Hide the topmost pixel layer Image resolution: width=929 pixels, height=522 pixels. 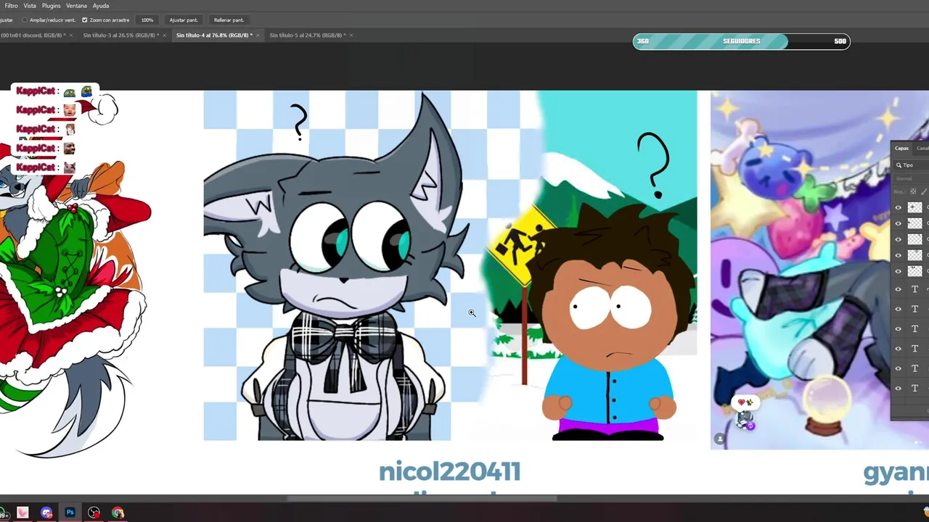pos(898,207)
